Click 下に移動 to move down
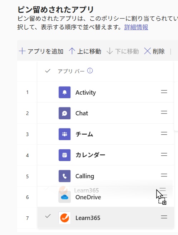The height and width of the screenshot is (235, 178). coord(123,51)
